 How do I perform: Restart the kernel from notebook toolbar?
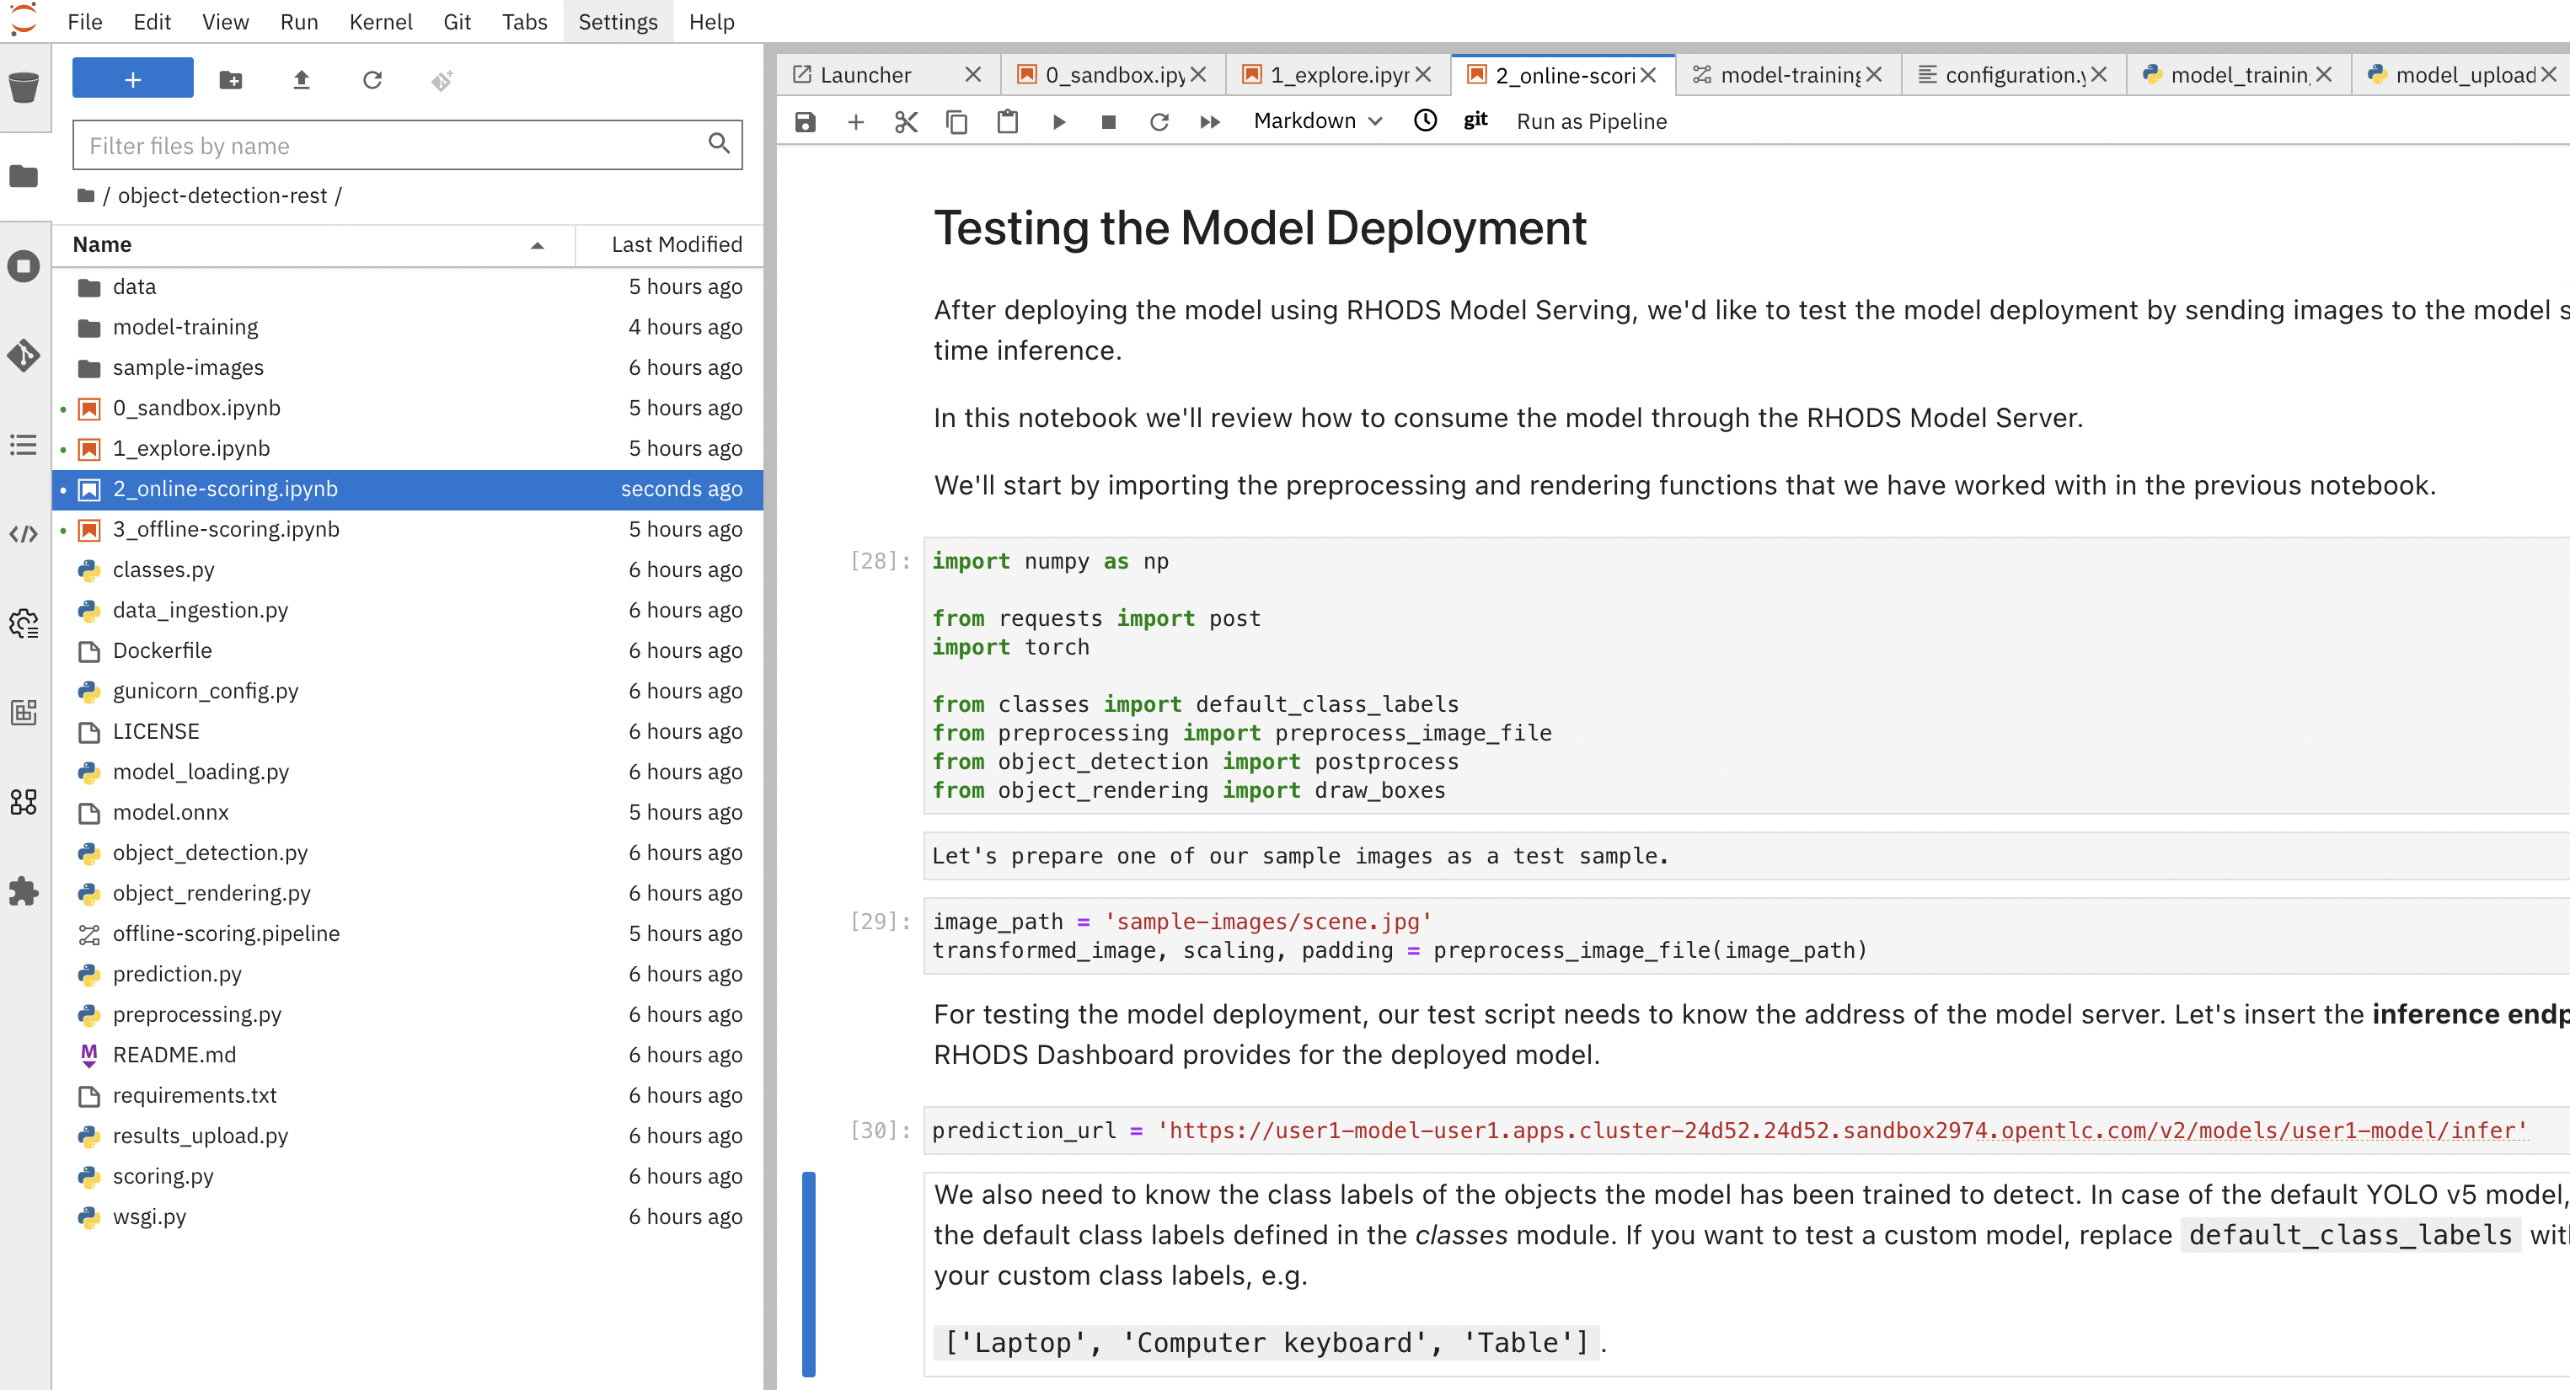pyautogui.click(x=1159, y=121)
